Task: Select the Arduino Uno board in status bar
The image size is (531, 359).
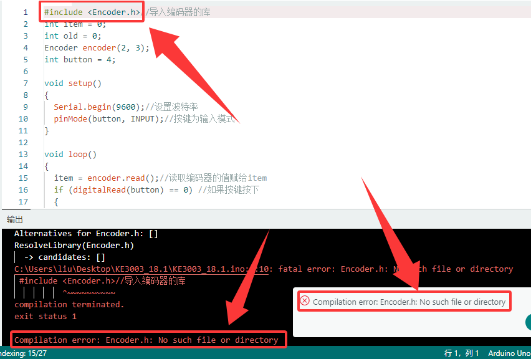Action: pos(509,353)
